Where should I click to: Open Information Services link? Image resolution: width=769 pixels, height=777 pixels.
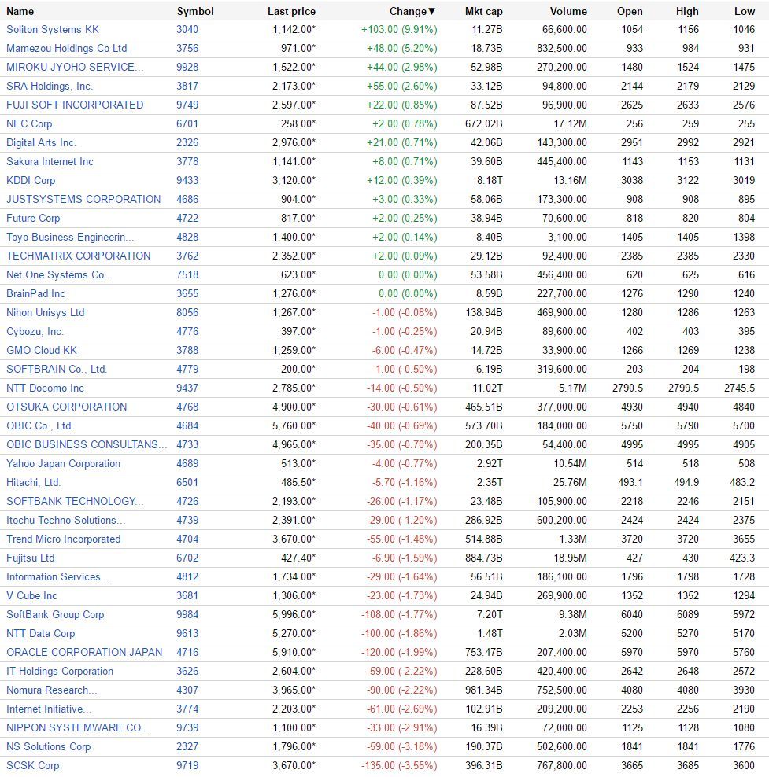coord(58,576)
